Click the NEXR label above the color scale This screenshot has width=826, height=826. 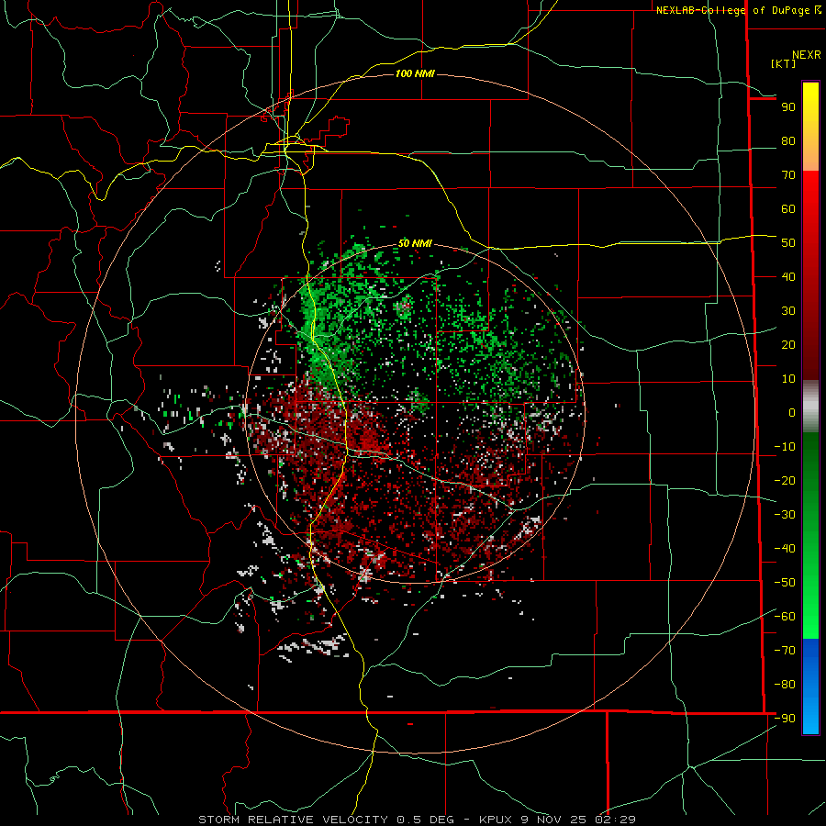tap(807, 54)
